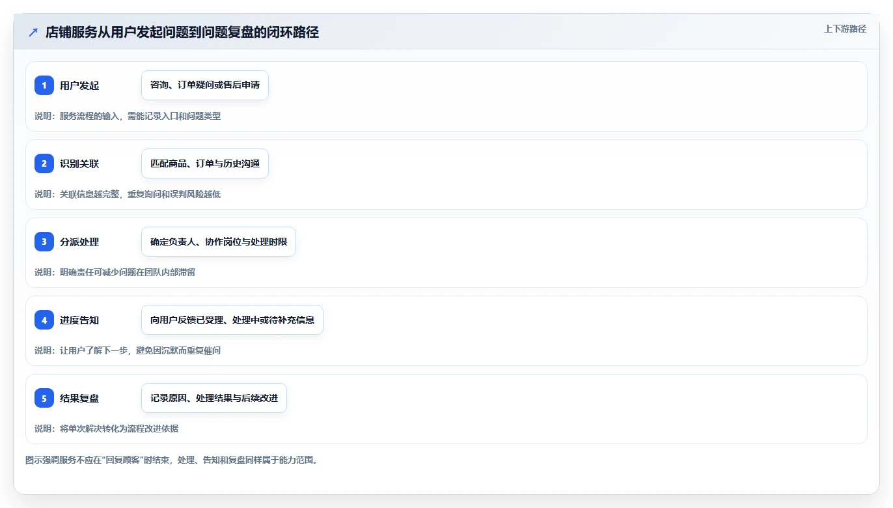The width and height of the screenshot is (893, 508).
Task: Click the 进度告知 step label
Action: 79,320
